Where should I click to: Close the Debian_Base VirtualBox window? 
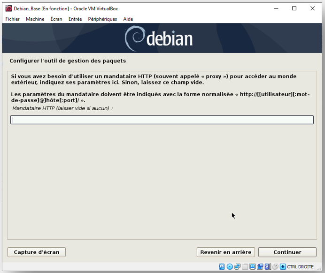tap(312, 8)
